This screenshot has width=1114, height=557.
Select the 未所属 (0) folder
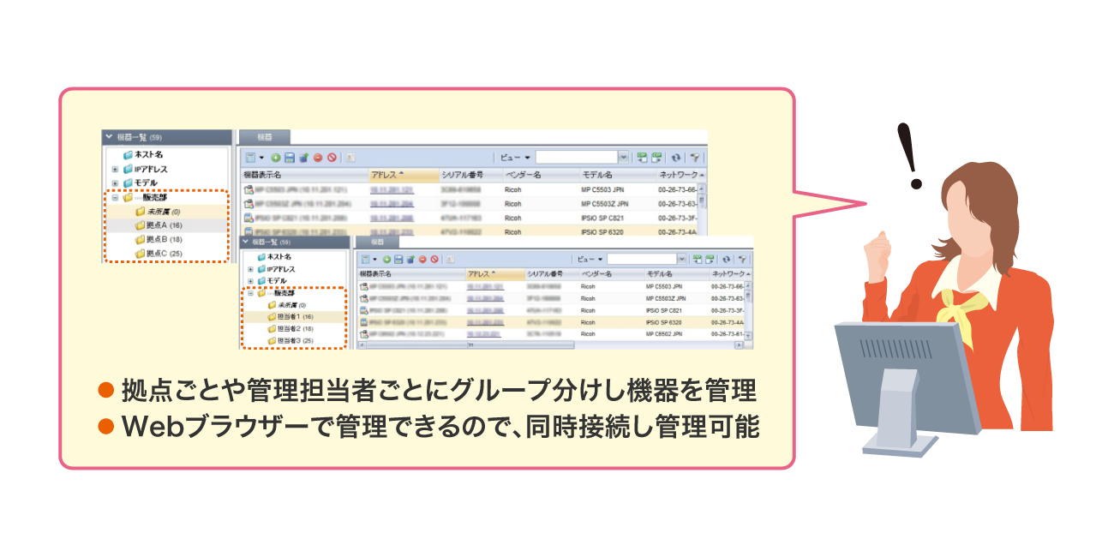tap(159, 212)
